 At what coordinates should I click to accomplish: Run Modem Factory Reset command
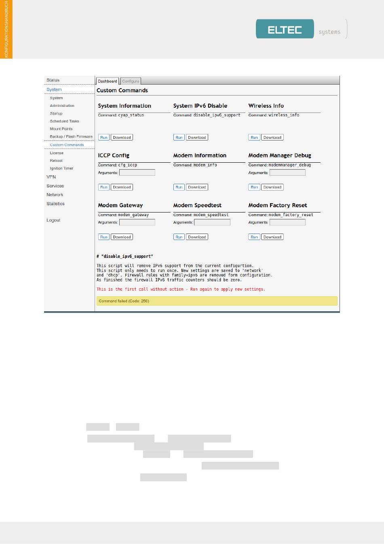pyautogui.click(x=254, y=237)
